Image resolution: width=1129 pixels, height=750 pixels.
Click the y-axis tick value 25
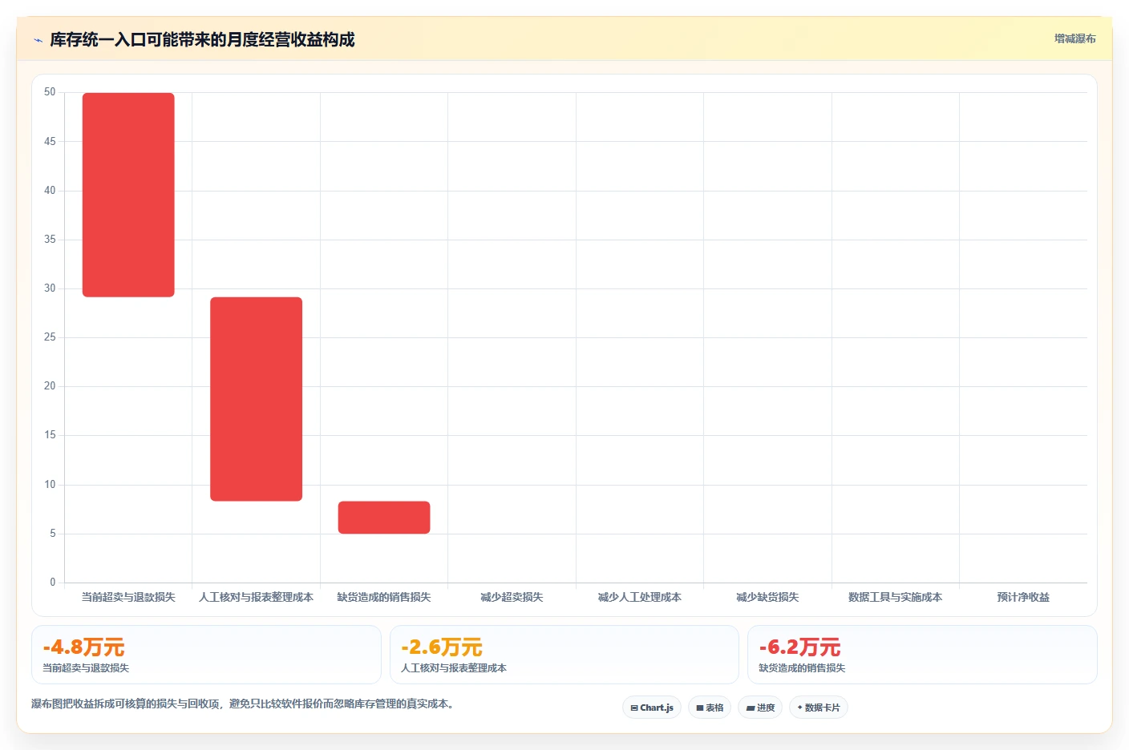click(x=50, y=337)
